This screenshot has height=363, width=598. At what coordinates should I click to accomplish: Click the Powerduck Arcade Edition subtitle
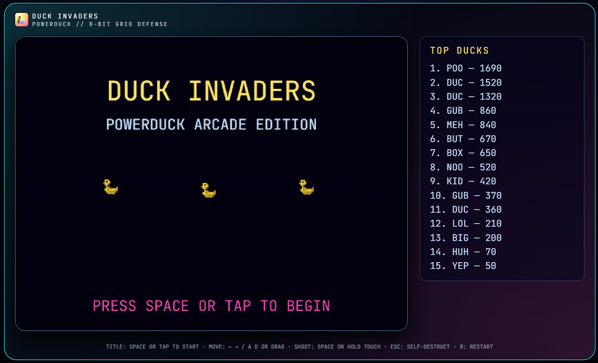pos(211,125)
